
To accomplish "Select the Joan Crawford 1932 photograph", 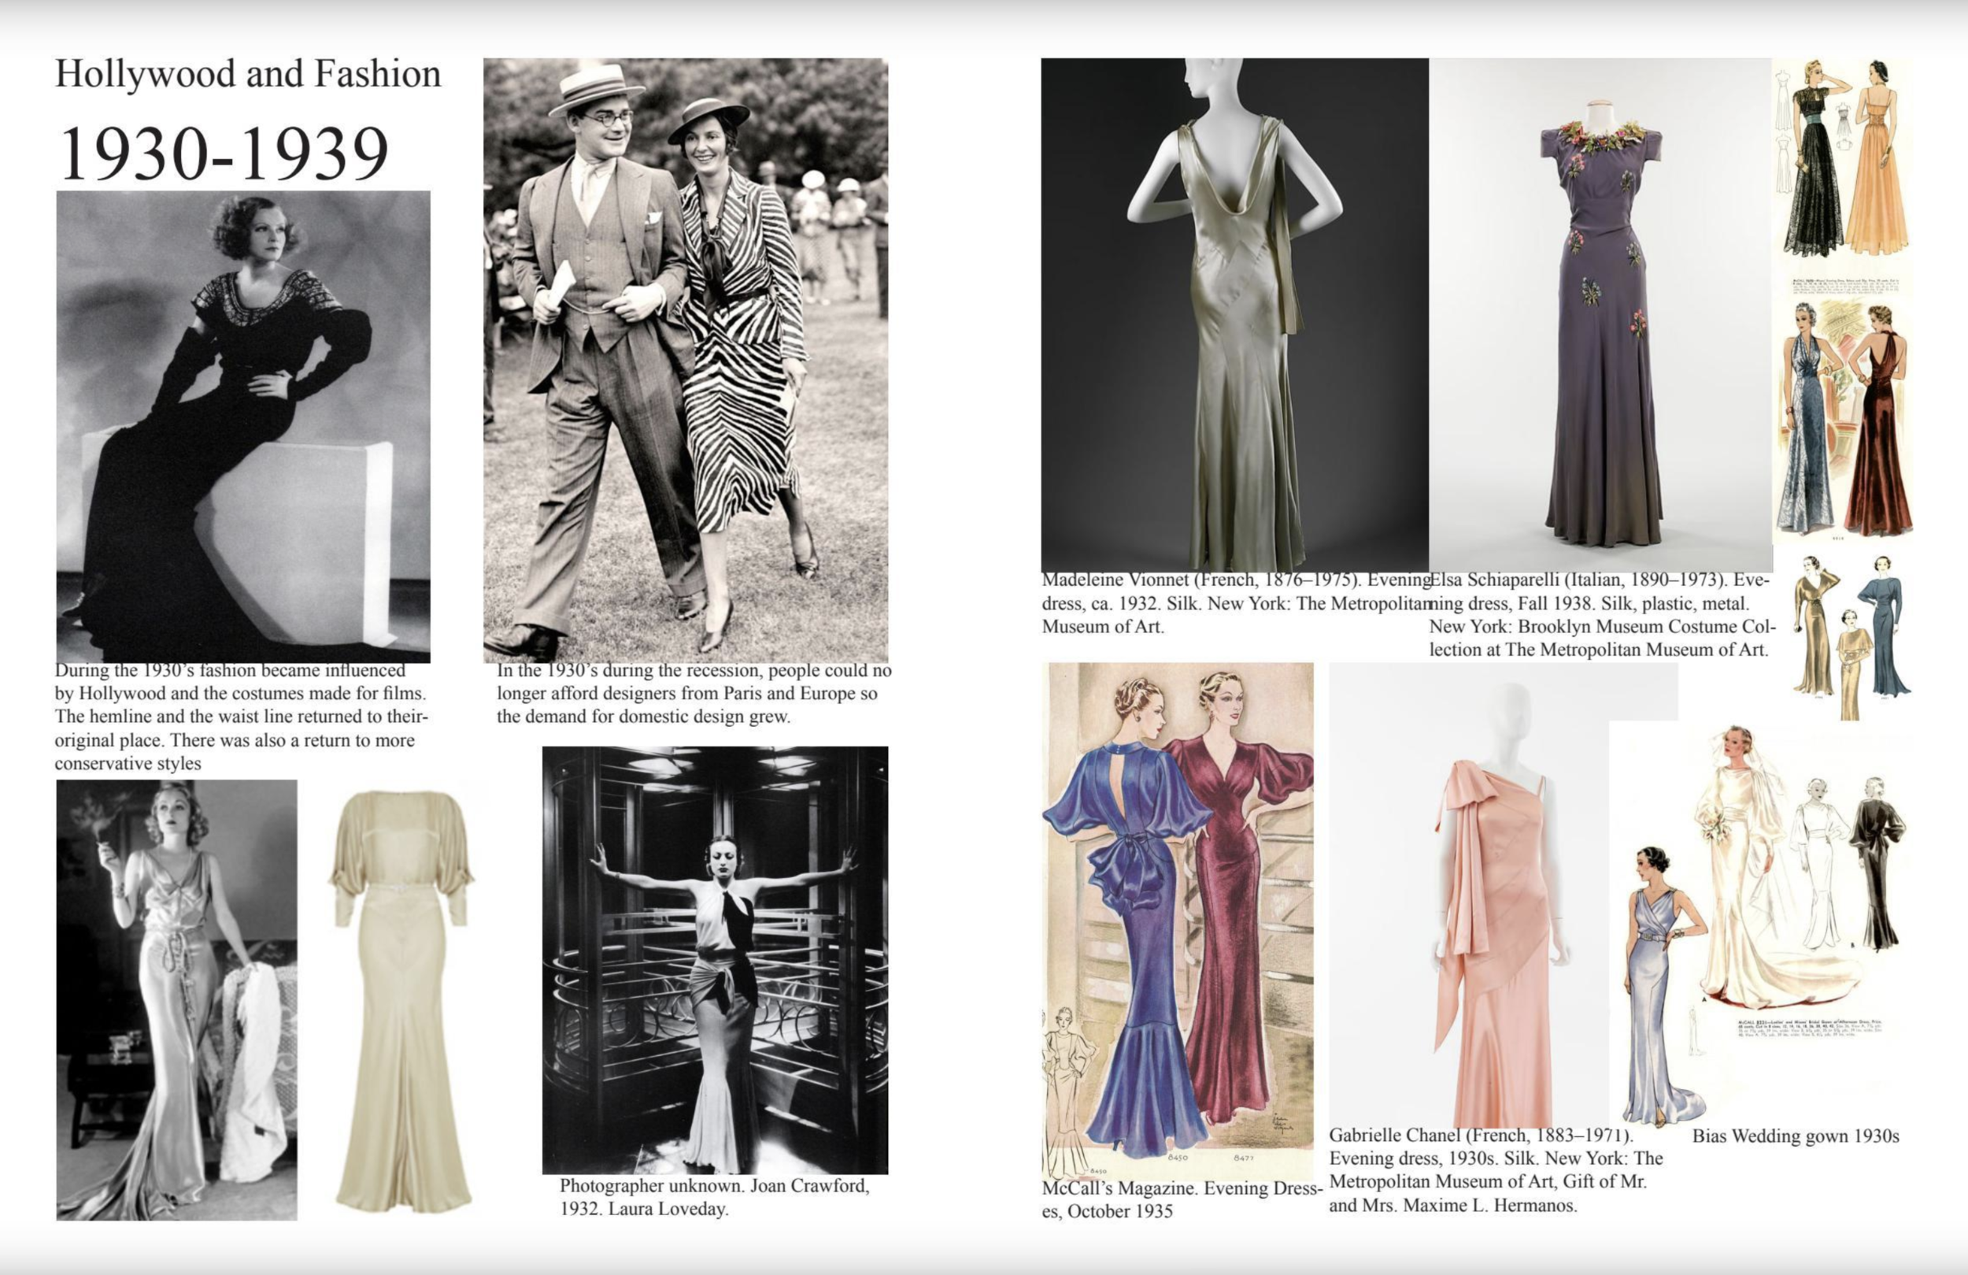I will point(715,960).
